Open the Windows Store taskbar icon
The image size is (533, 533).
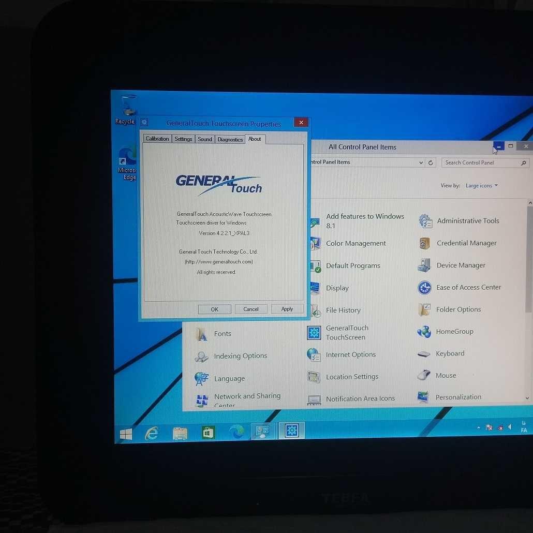pyautogui.click(x=208, y=433)
